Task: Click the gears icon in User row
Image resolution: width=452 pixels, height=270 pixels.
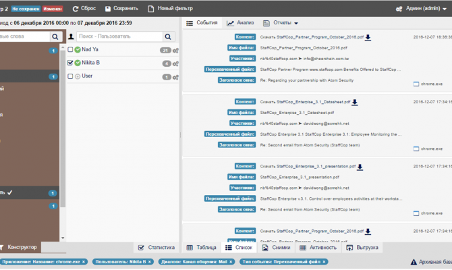Action: [x=175, y=78]
